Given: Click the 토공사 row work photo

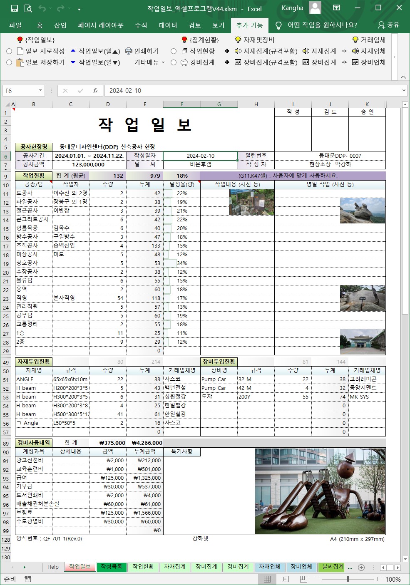Looking at the screenshot, I should [251, 202].
